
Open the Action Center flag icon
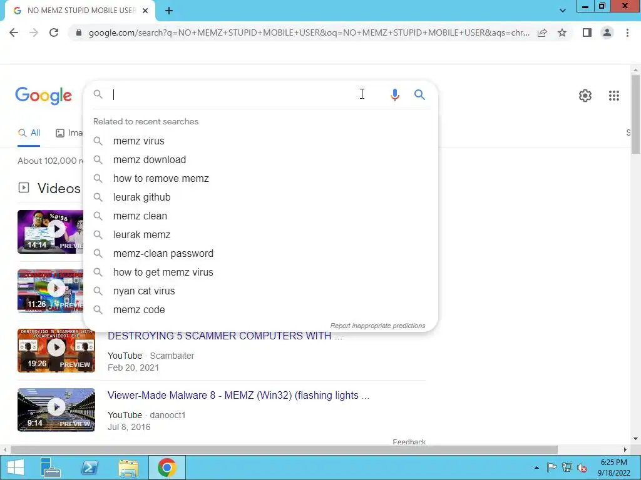pos(551,467)
